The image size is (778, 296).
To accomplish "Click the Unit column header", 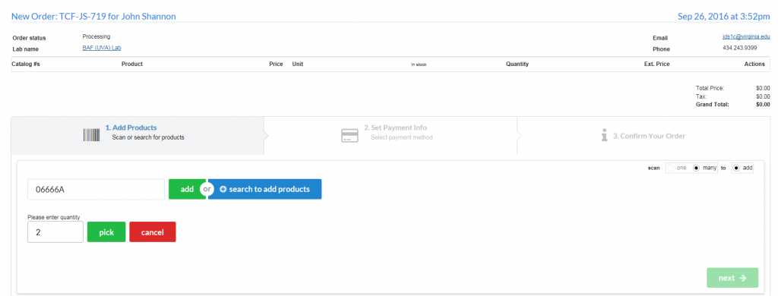I will pyautogui.click(x=298, y=65).
